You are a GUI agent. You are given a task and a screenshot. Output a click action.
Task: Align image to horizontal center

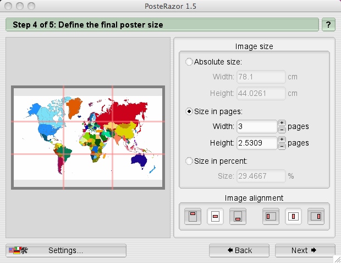293,216
